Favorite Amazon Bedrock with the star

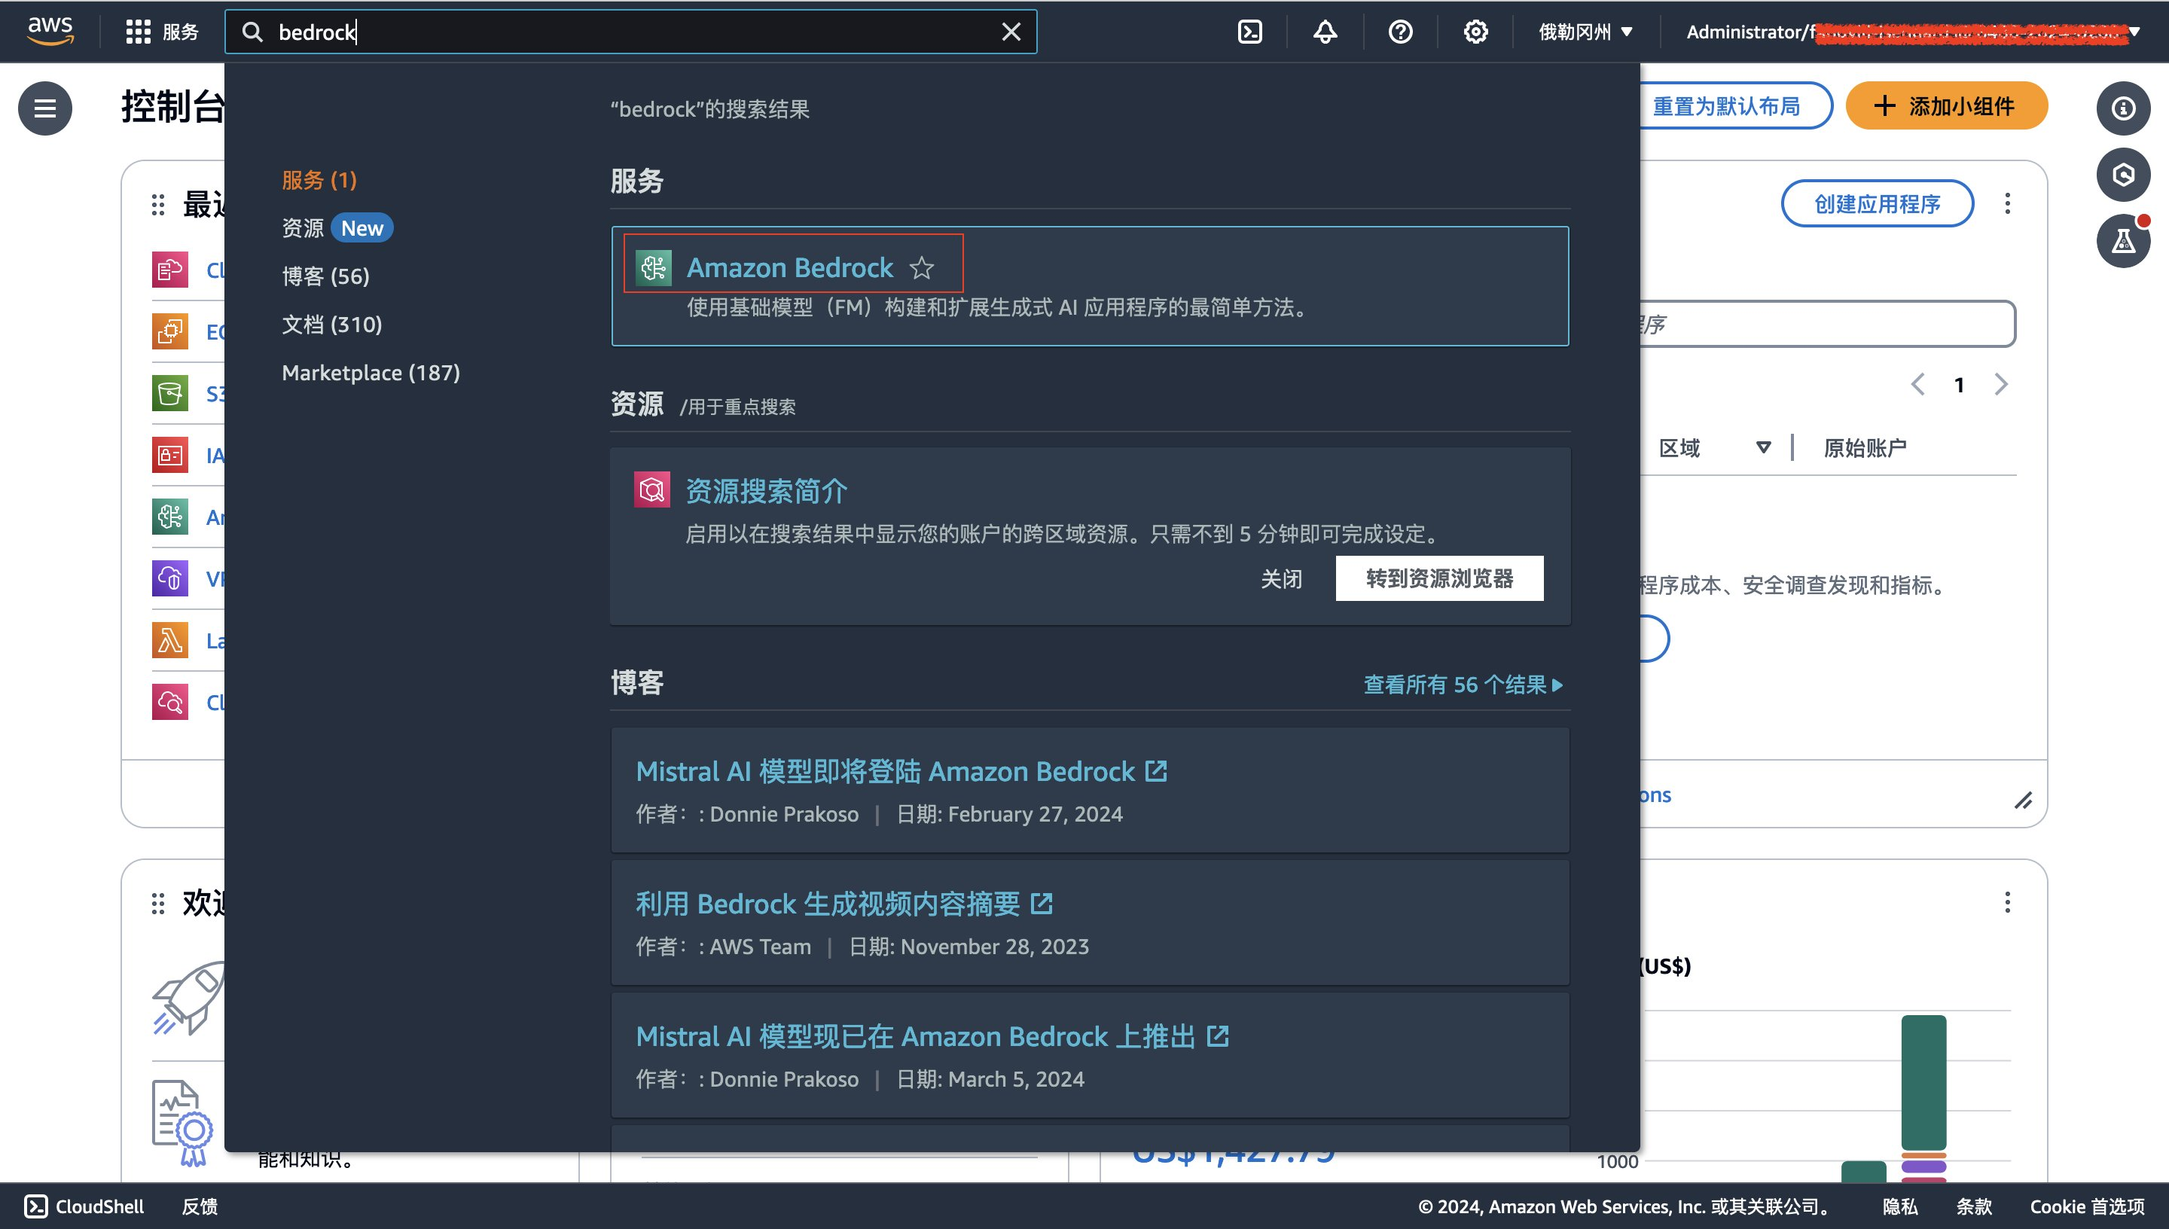coord(922,267)
